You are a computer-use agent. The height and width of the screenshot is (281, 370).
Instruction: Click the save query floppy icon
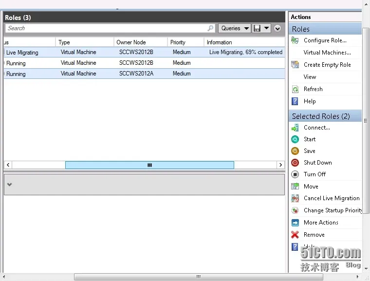coord(257,28)
